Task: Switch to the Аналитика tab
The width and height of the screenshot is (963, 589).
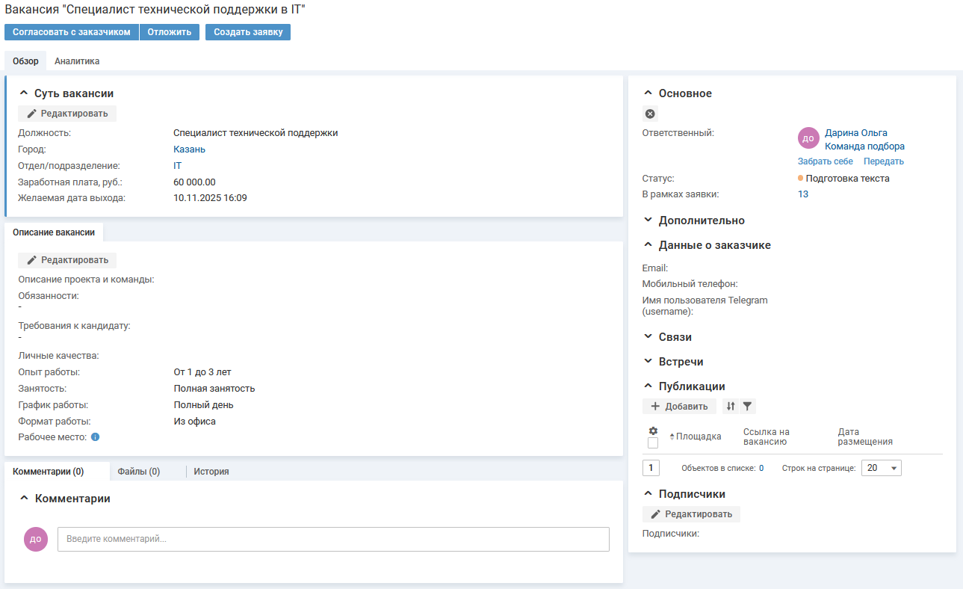Action: (x=77, y=61)
